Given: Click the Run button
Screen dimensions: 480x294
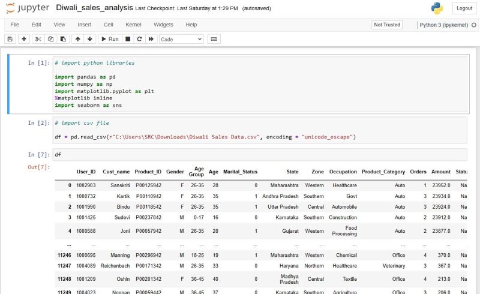Looking at the screenshot, I should pos(109,39).
